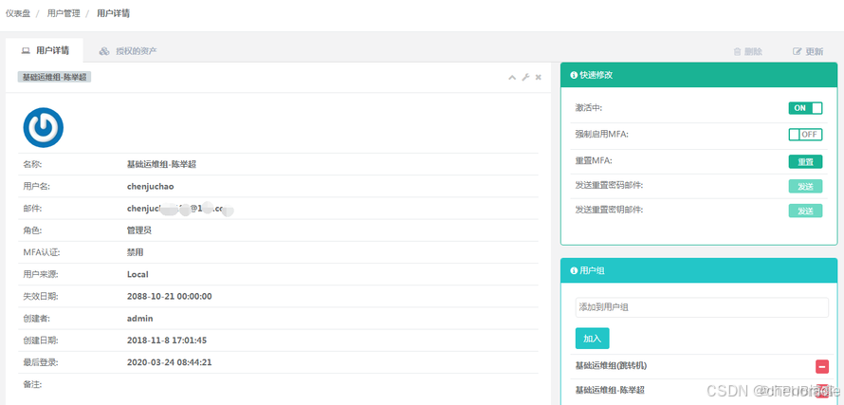Image resolution: width=844 pixels, height=405 pixels.
Task: Switch to the 授权的资产 tab
Action: point(128,51)
